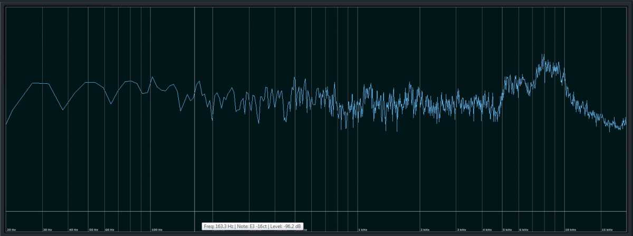Click the highest spectrum peak near 8 kHz
The width and height of the screenshot is (633, 236).
coord(543,55)
